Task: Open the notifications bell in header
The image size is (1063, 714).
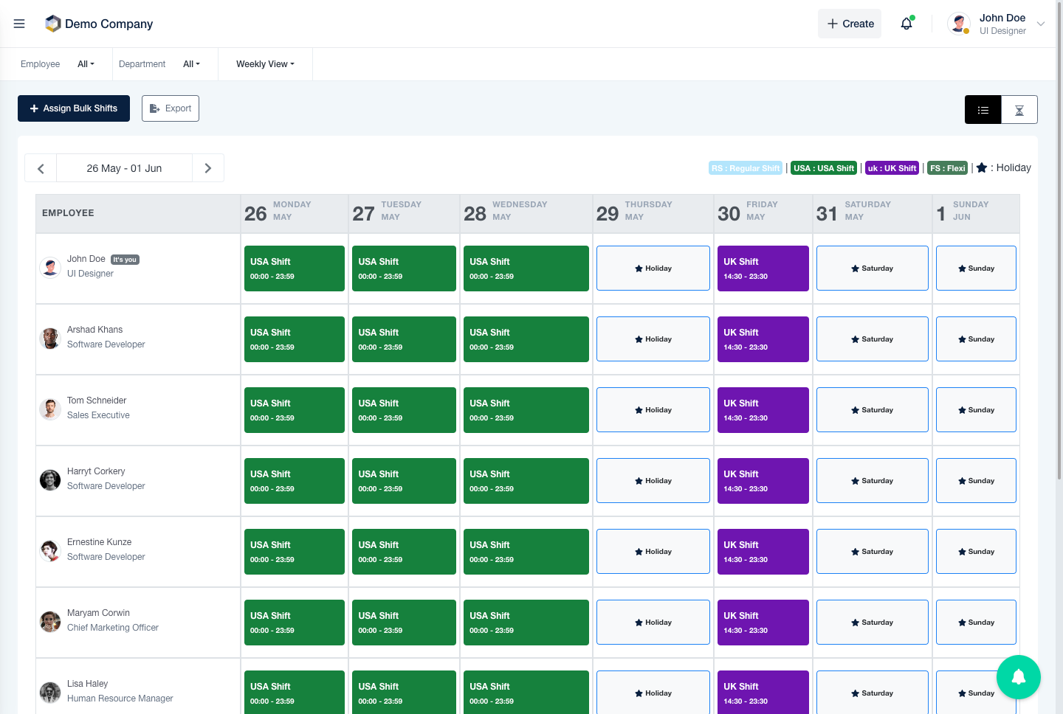Action: pos(907,24)
